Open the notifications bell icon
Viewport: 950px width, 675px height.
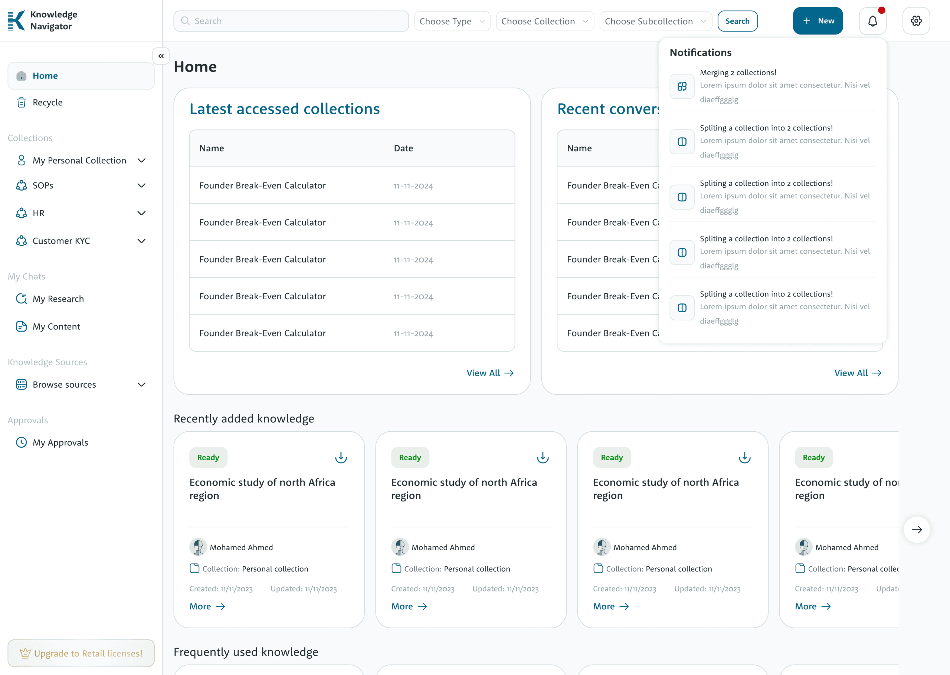click(872, 21)
